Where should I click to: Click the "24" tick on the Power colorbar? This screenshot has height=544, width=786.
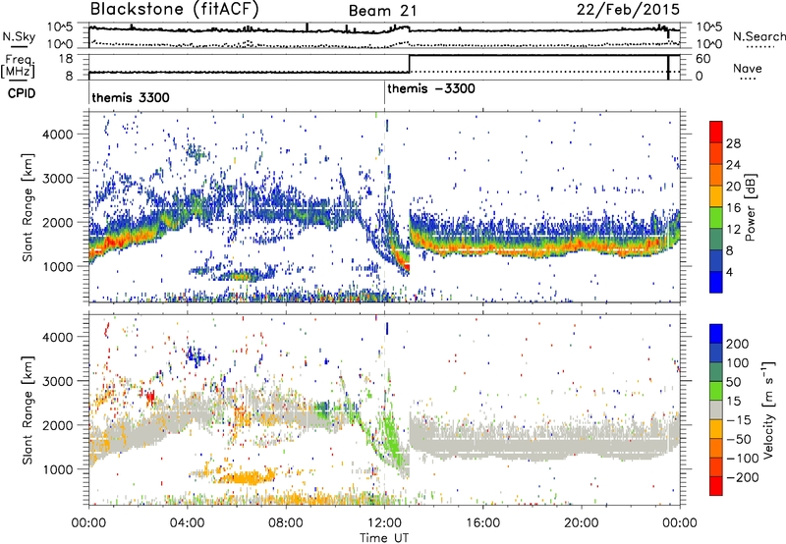pyautogui.click(x=733, y=165)
